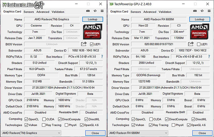The width and height of the screenshot is (214, 137).
Task: Switch to Sensors tab in RX 6800M window
Action: tap(136, 12)
